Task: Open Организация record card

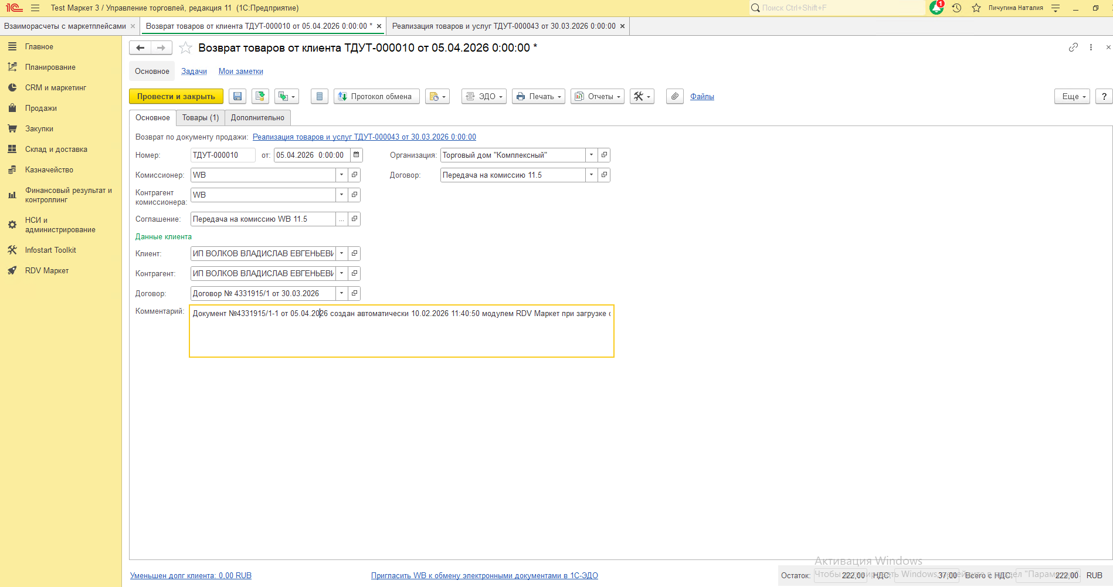Action: point(604,155)
